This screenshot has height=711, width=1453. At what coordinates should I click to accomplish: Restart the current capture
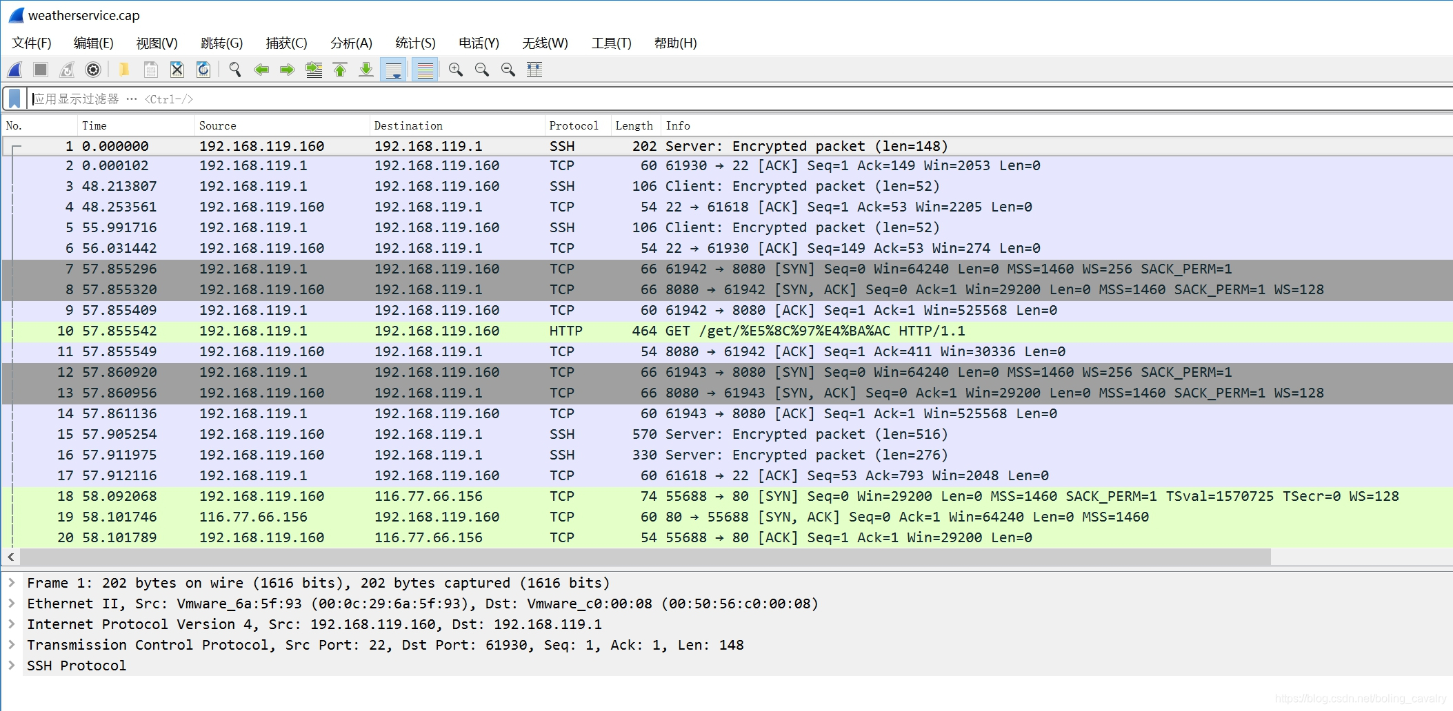click(x=67, y=70)
